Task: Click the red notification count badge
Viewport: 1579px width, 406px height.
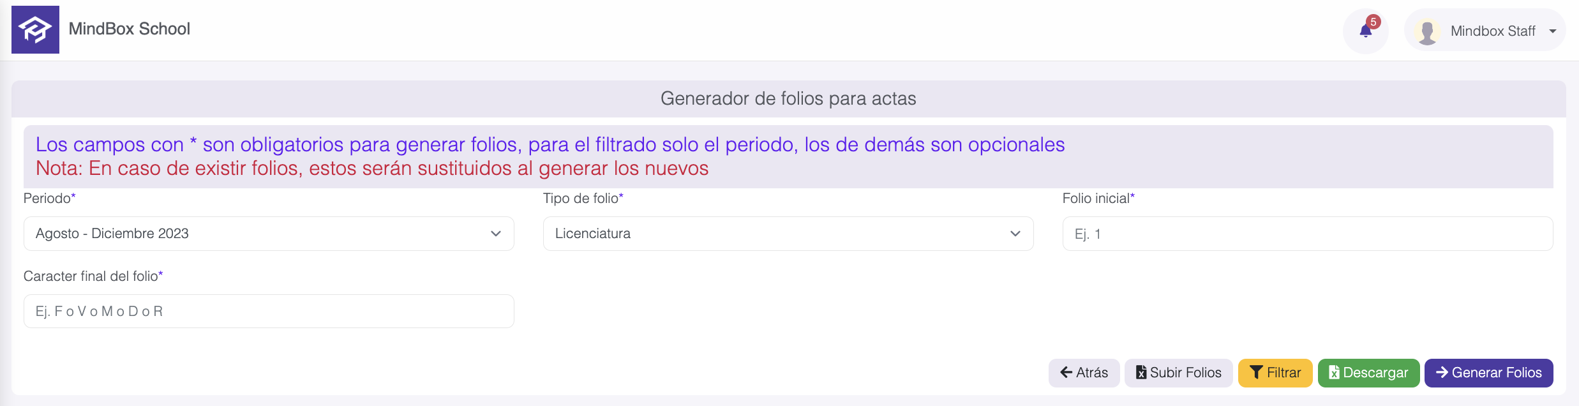Action: click(1373, 22)
